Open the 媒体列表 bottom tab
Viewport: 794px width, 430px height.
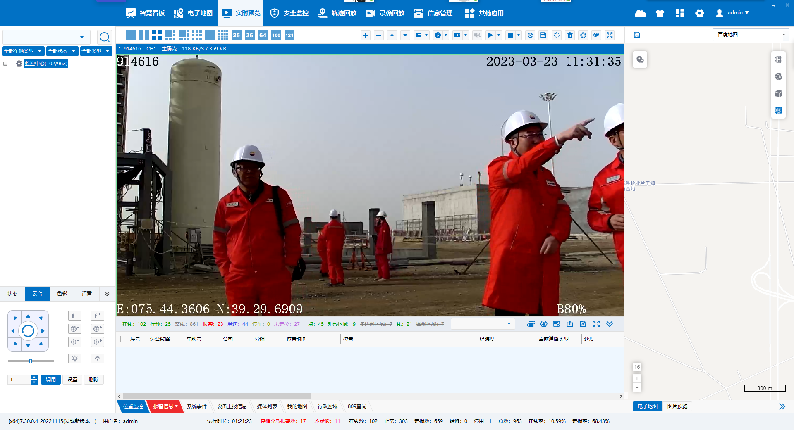click(x=267, y=406)
